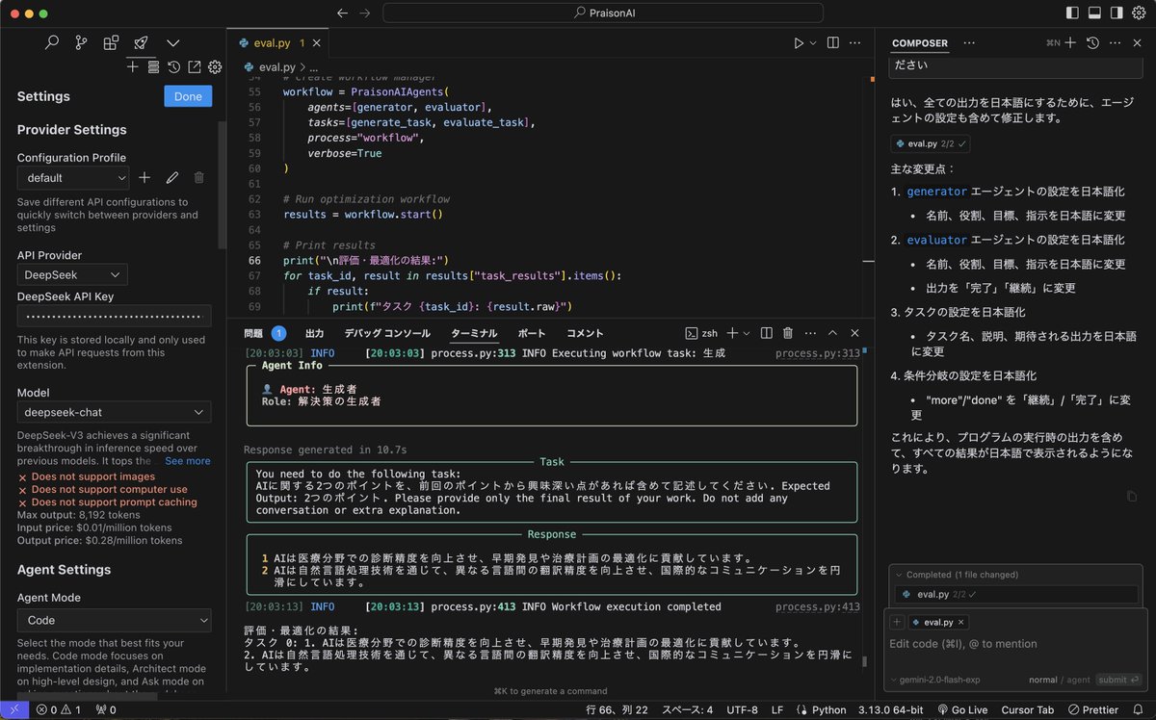The height and width of the screenshot is (720, 1156).
Task: Toggle the primary sidebar layout icon
Action: click(x=1073, y=13)
